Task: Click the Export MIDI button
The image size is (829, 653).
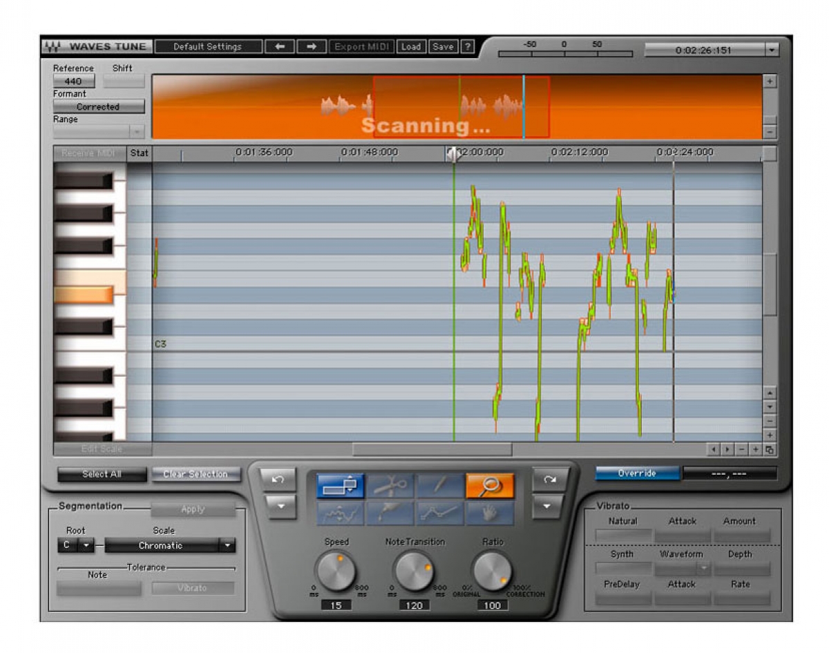Action: [363, 47]
